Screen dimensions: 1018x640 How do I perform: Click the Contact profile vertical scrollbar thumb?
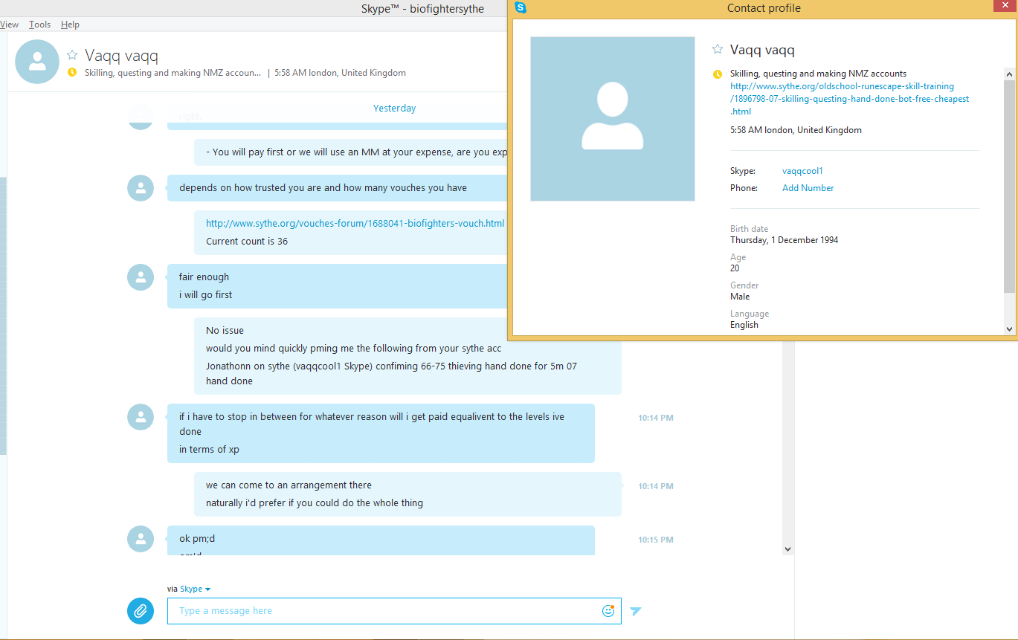1009,186
